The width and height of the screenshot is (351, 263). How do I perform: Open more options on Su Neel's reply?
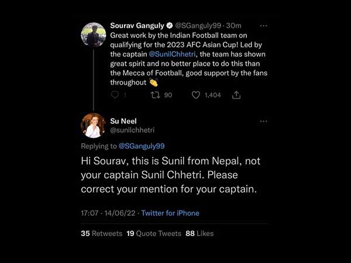263,121
